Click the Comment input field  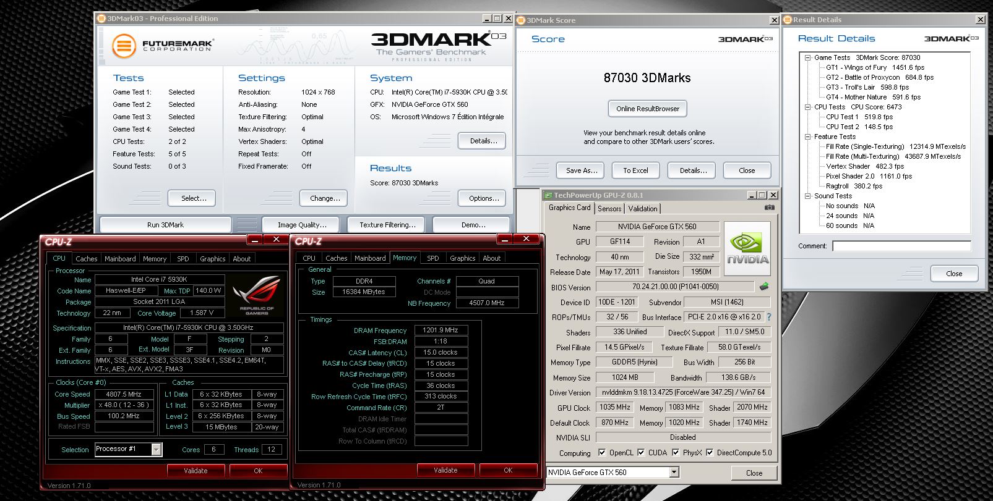(x=902, y=246)
